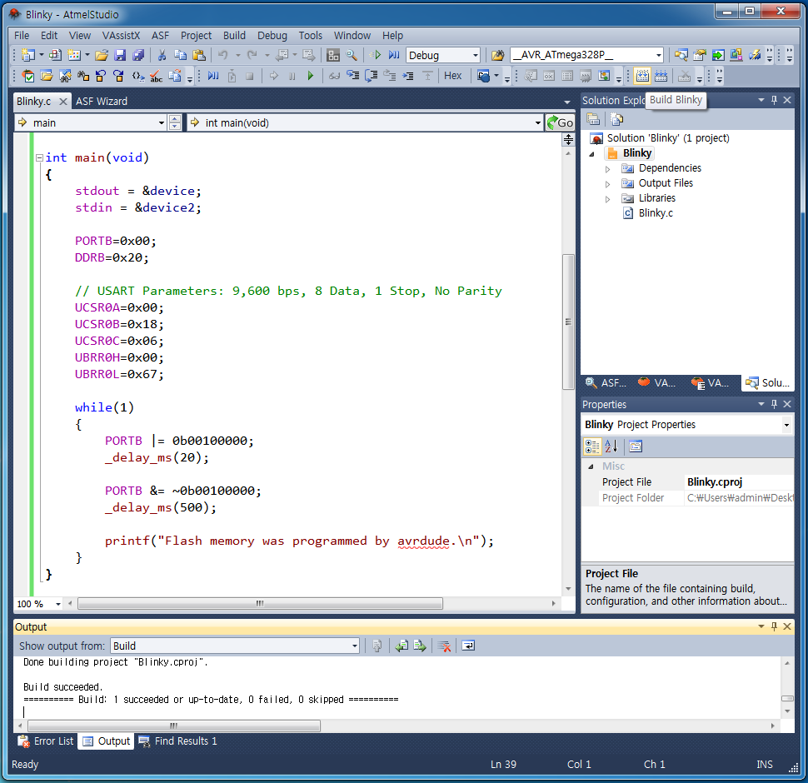Click the Output panel horizontal scrollbar thumb
This screenshot has width=808, height=783.
(174, 726)
